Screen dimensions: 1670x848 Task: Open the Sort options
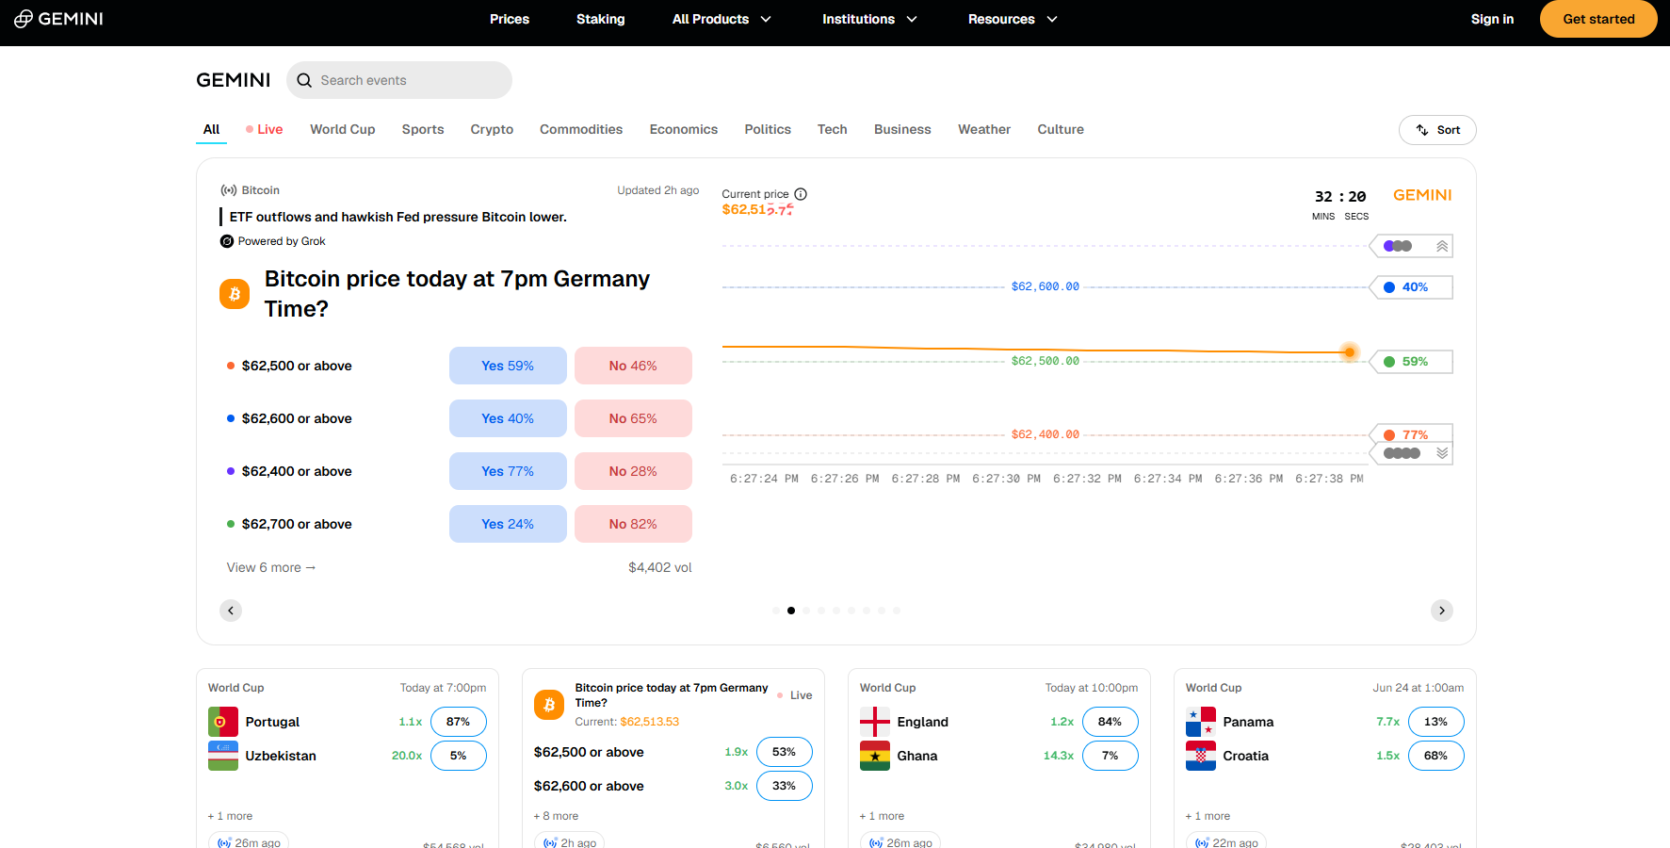(1437, 130)
